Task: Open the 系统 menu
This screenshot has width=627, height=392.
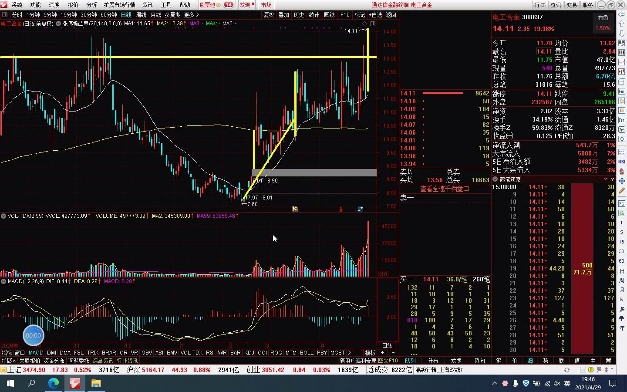Action: coord(17,5)
